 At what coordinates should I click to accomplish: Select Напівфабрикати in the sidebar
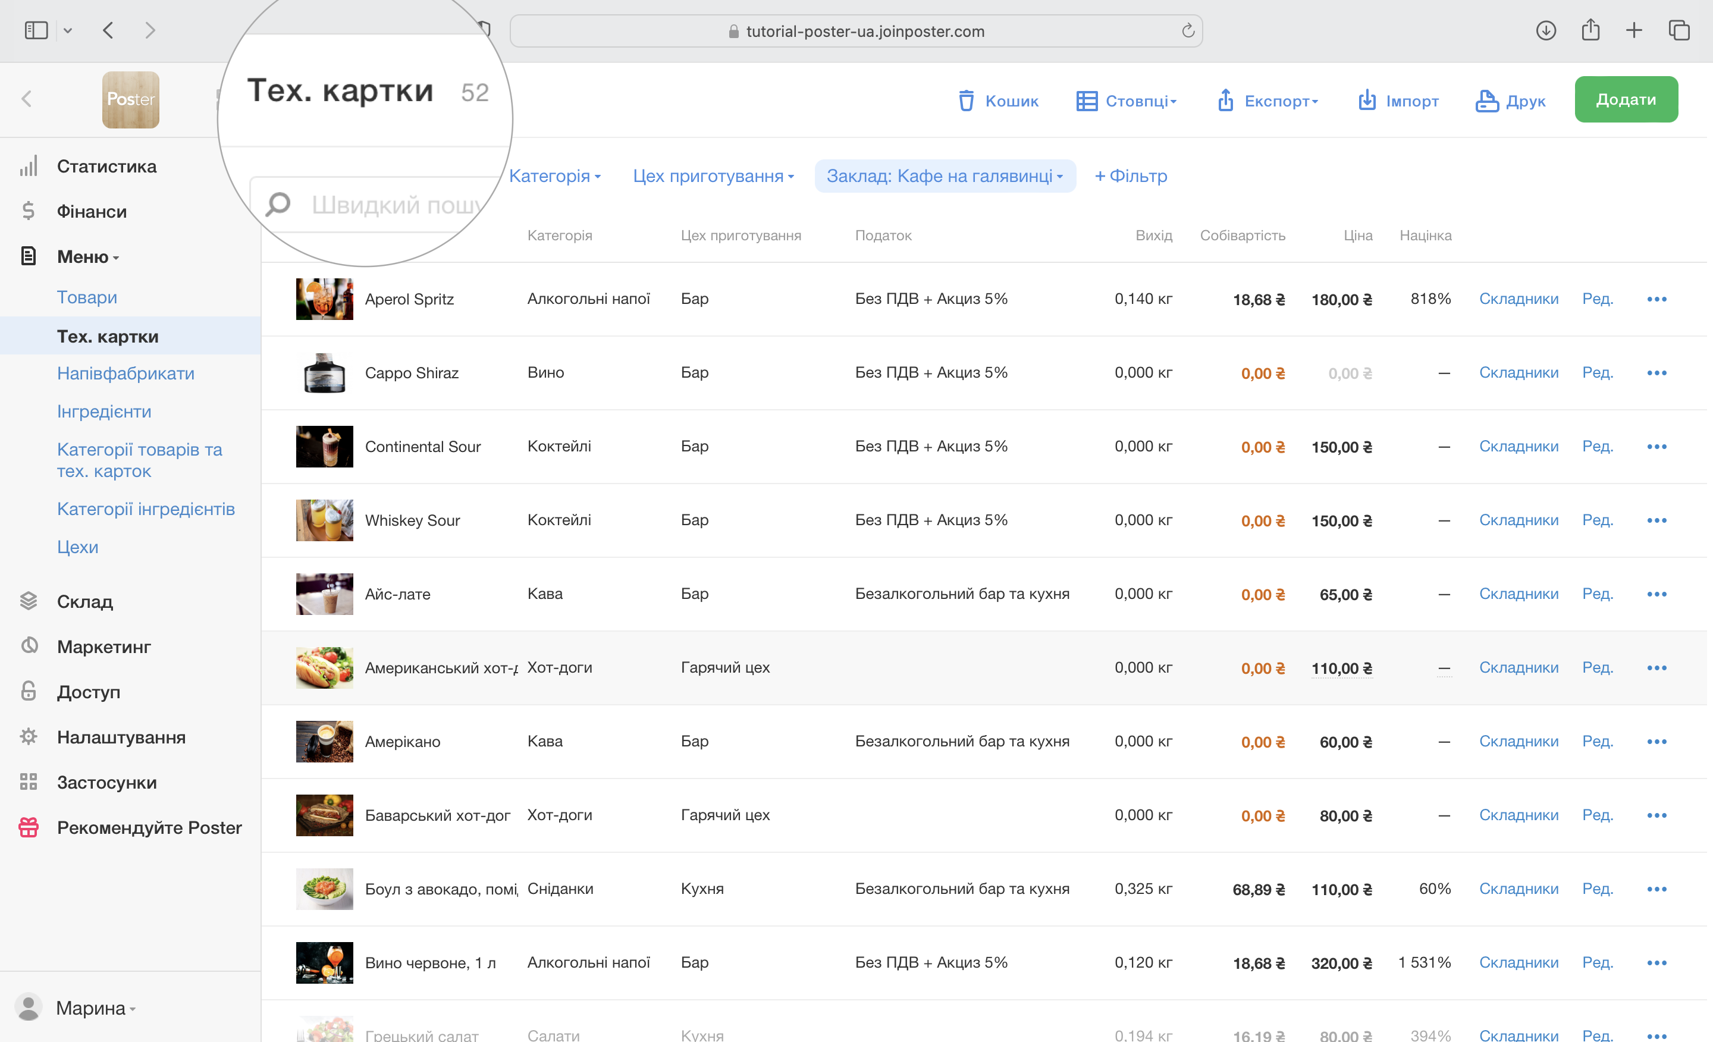[x=125, y=374]
